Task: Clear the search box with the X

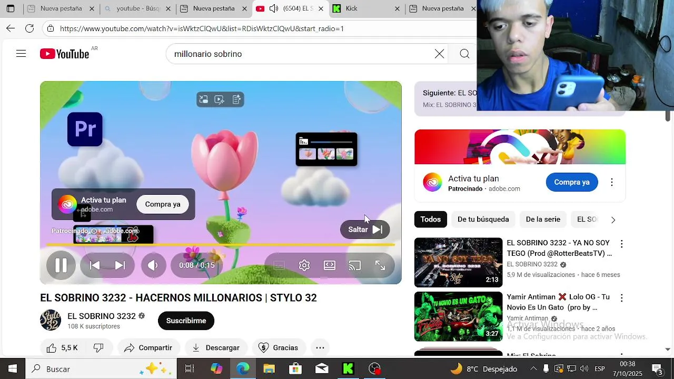Action: (439, 54)
